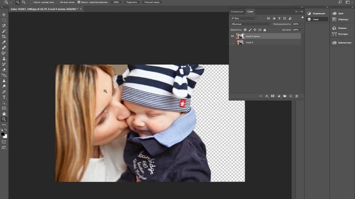Select the Pen tool
355x199 pixels.
[x=4, y=92]
